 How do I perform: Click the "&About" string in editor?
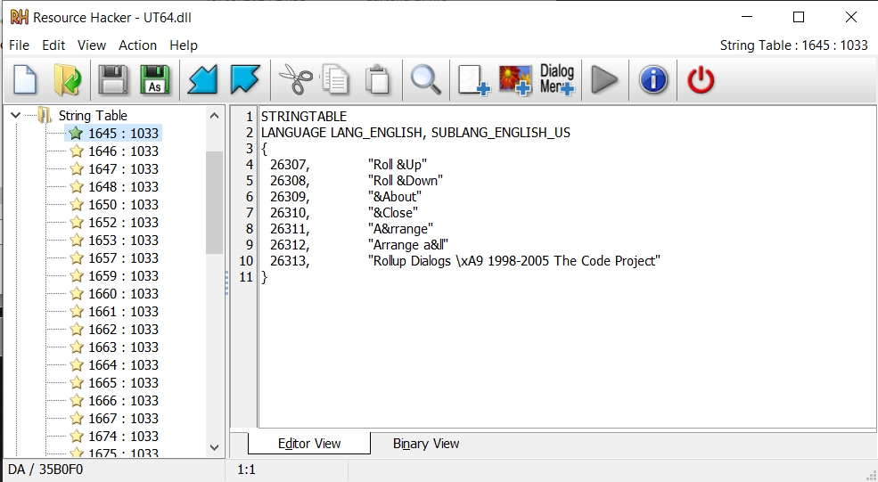(395, 197)
